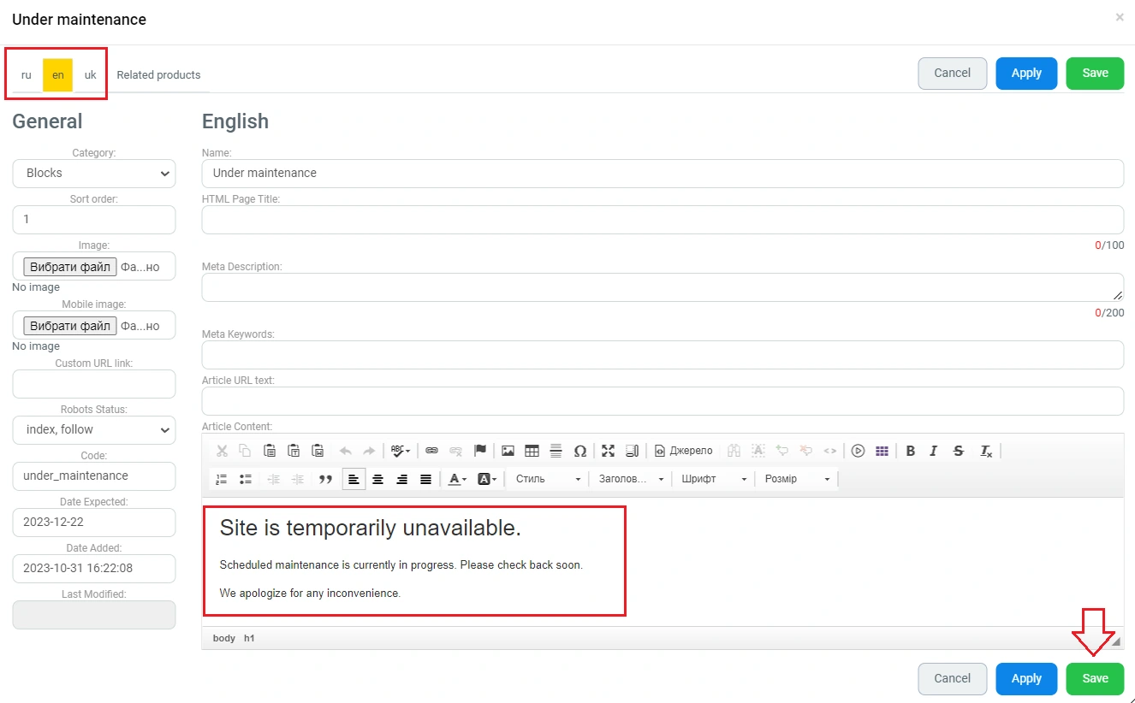Click the HTML Page Title input field
1135x703 pixels.
pyautogui.click(x=662, y=220)
